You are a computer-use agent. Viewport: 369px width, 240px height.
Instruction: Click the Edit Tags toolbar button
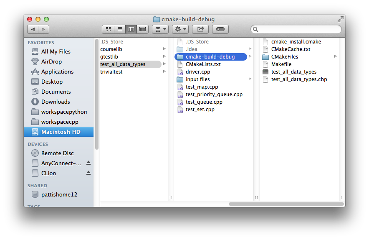coord(220,29)
